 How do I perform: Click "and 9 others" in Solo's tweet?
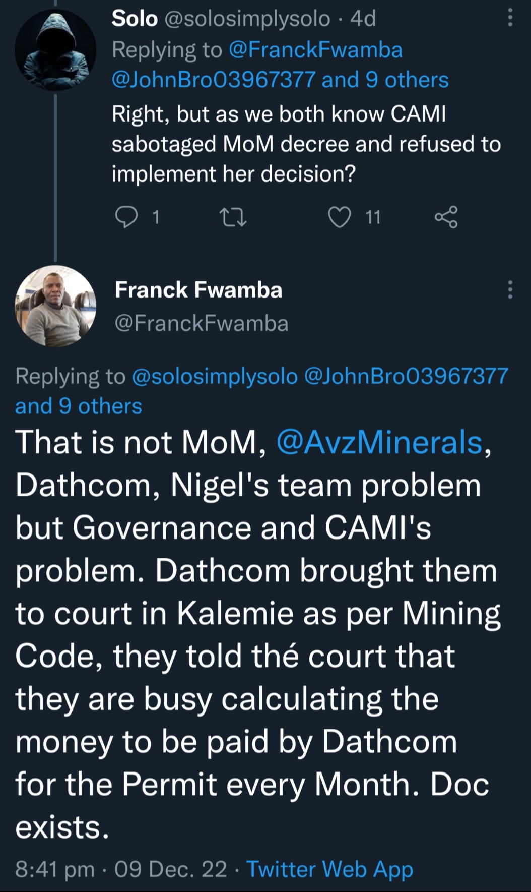(385, 80)
